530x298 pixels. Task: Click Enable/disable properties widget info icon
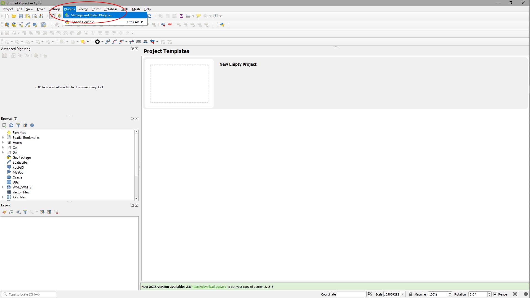(x=32, y=125)
